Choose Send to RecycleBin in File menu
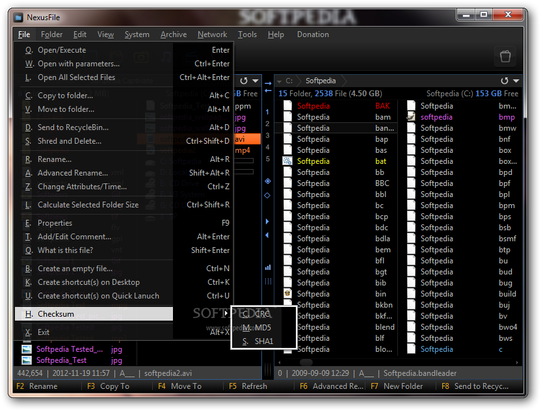 click(124, 127)
